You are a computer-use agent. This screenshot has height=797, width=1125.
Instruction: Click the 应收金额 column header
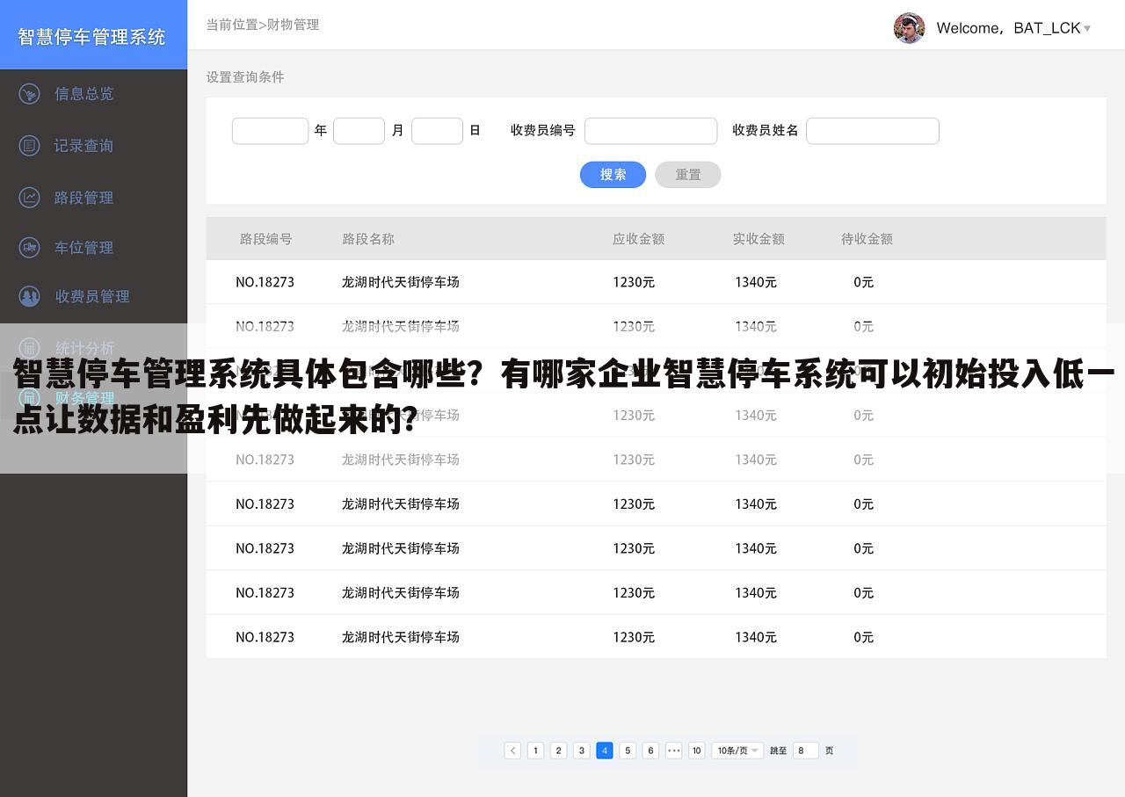(x=639, y=238)
